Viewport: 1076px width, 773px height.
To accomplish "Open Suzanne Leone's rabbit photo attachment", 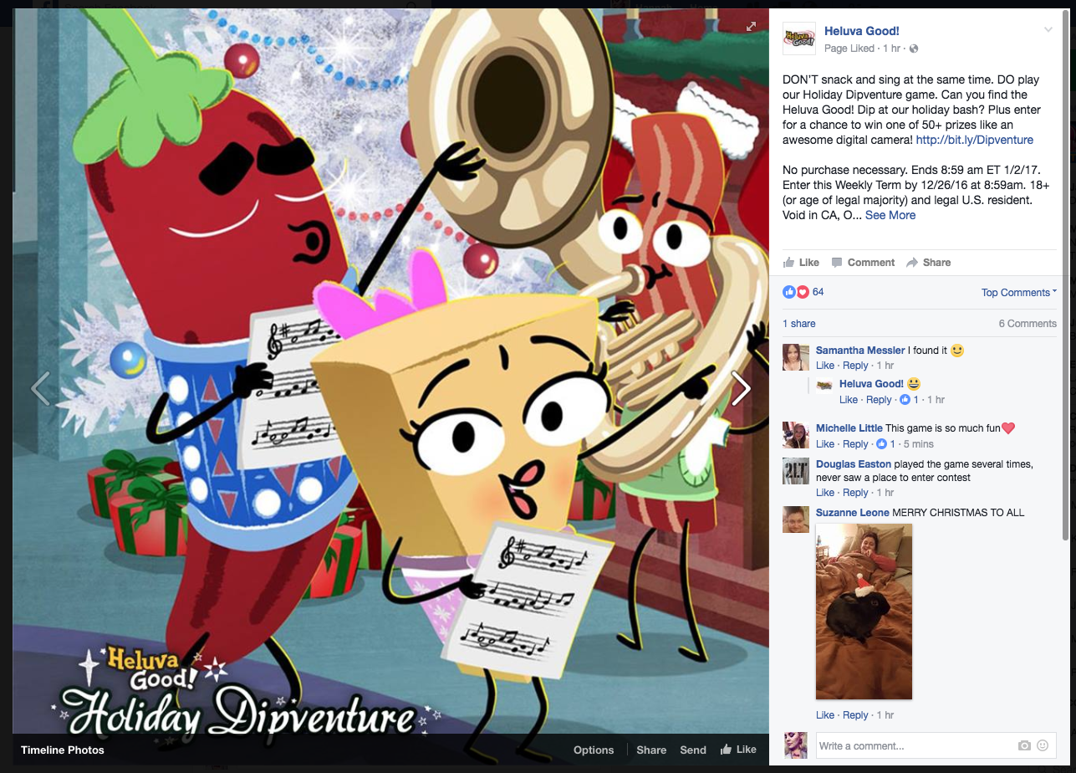I will click(x=864, y=612).
